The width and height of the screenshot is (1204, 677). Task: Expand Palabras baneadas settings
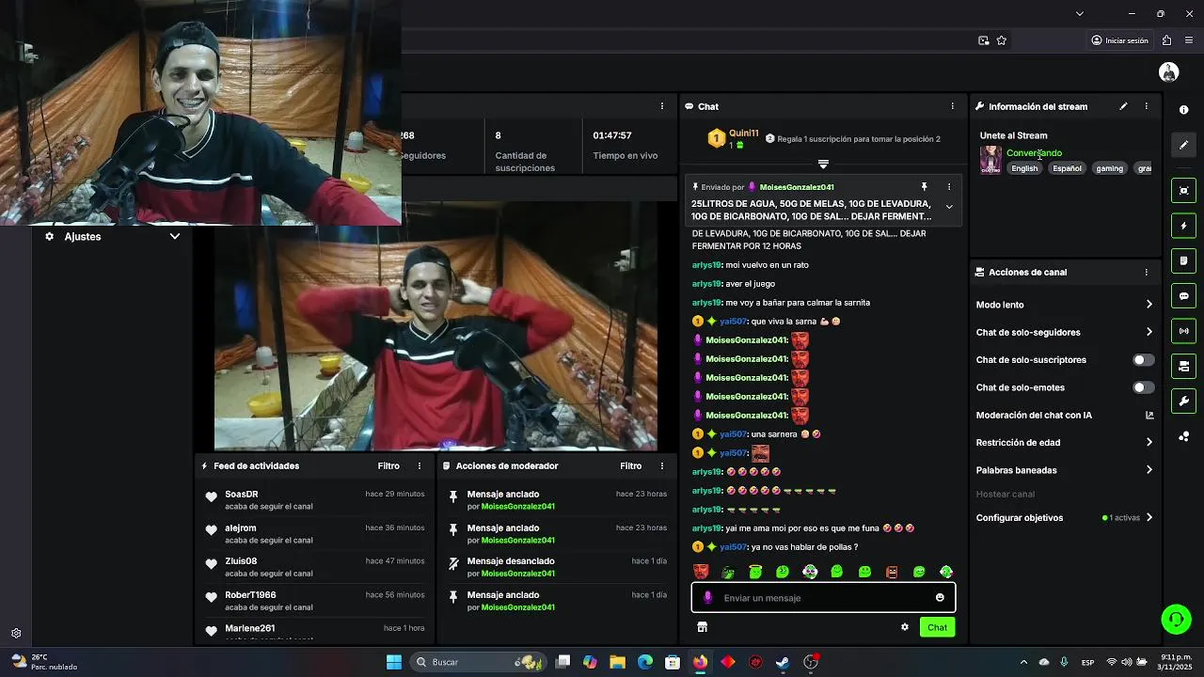(x=1149, y=470)
